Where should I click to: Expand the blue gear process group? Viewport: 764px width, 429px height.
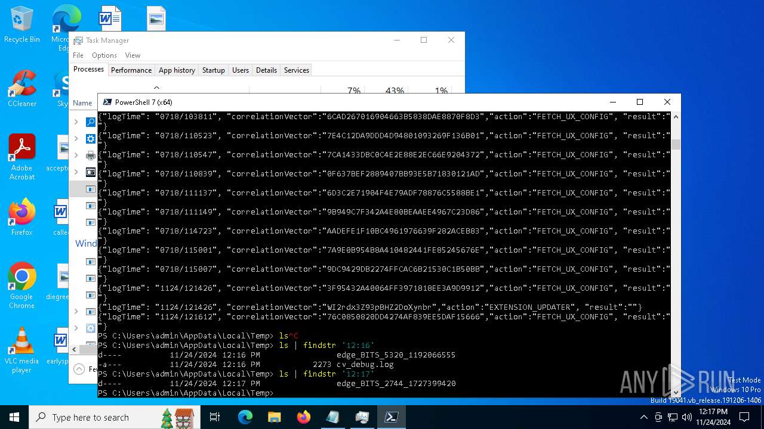(x=76, y=139)
